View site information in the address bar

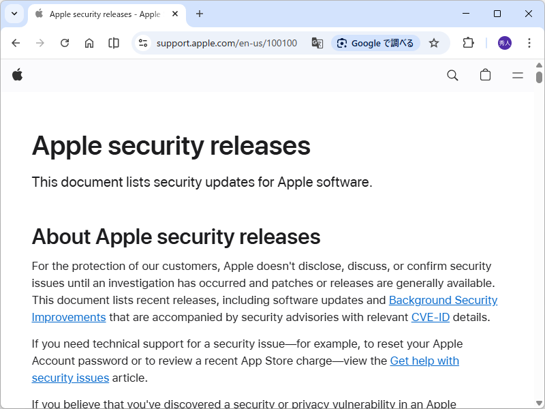tap(143, 42)
